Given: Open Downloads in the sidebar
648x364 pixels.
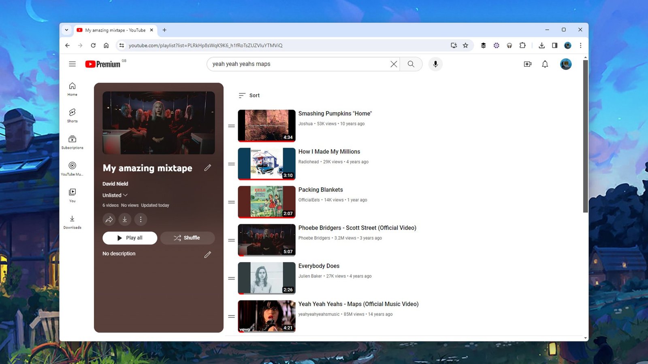Looking at the screenshot, I should 72,222.
